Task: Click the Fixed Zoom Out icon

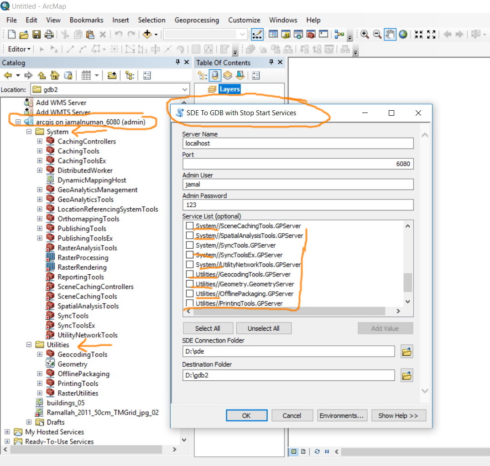Action: 431,34
